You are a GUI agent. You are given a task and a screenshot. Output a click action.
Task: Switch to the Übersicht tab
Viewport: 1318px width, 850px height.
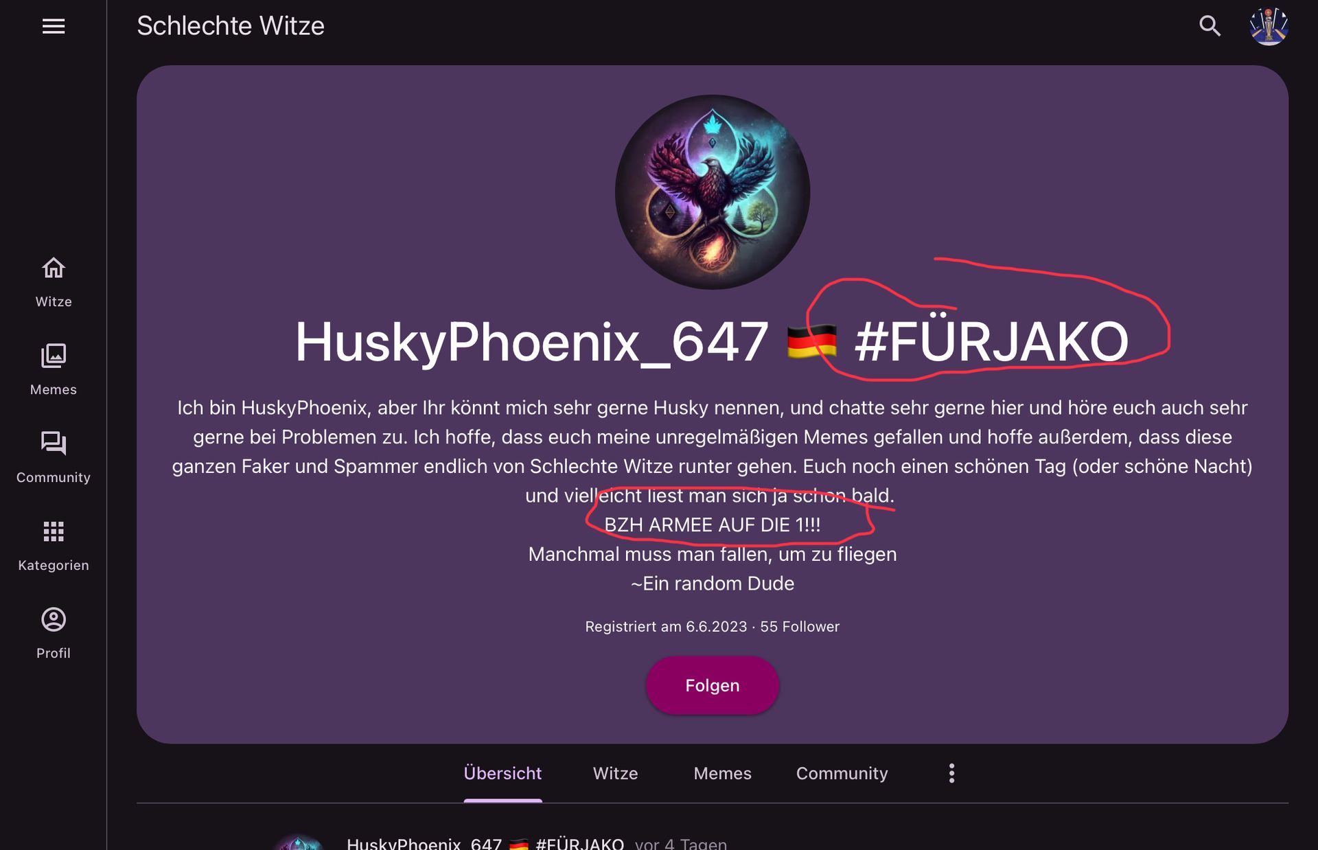tap(502, 774)
